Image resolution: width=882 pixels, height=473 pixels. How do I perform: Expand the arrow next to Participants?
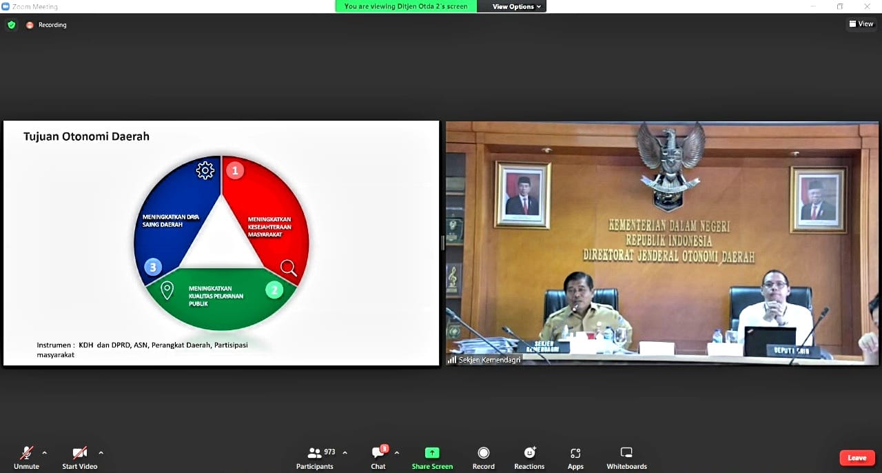point(345,453)
